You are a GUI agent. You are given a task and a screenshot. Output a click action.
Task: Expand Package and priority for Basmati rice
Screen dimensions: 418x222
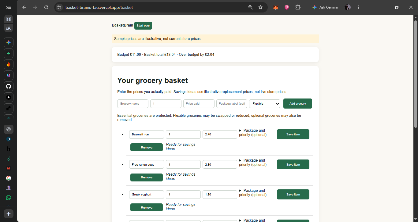(x=253, y=133)
